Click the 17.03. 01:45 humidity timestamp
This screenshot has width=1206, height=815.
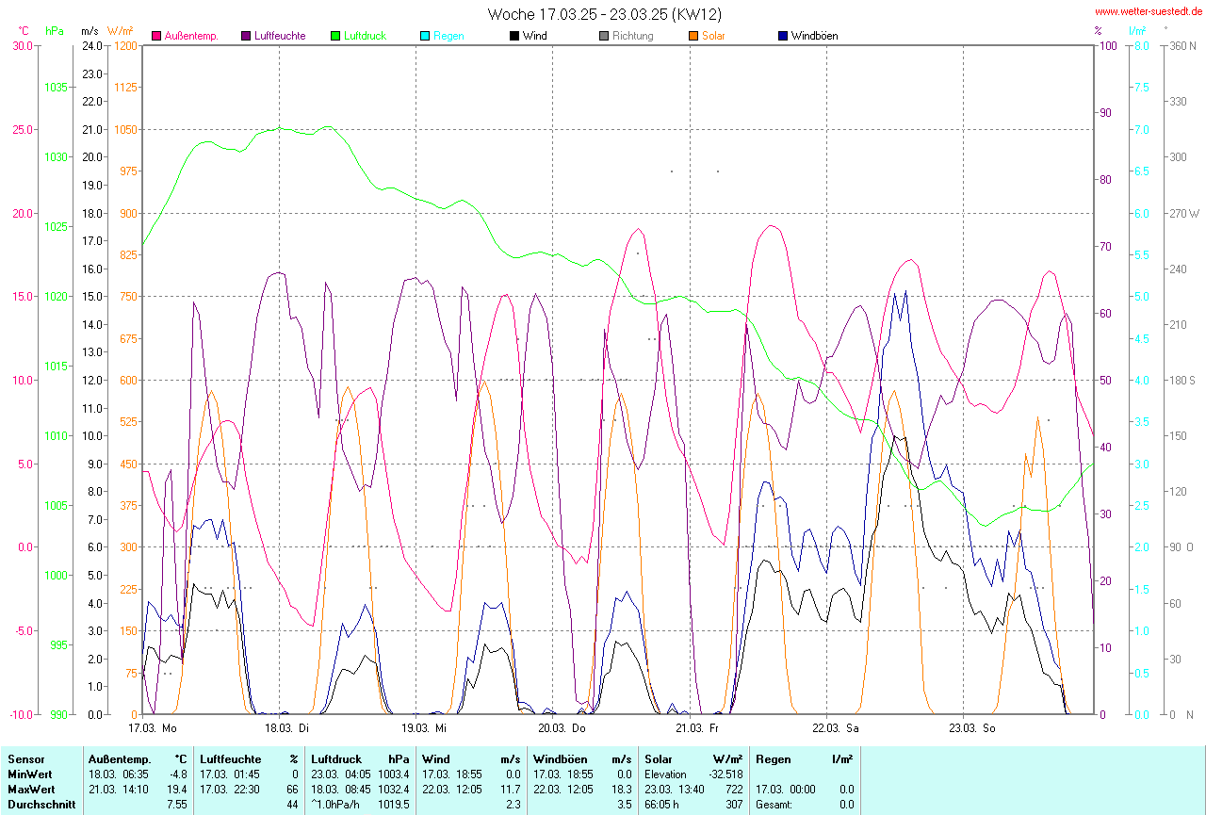(x=228, y=774)
